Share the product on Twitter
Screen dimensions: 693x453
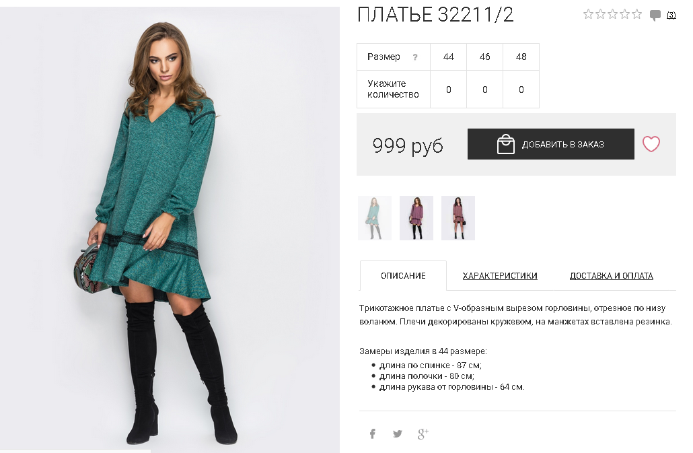tap(398, 433)
